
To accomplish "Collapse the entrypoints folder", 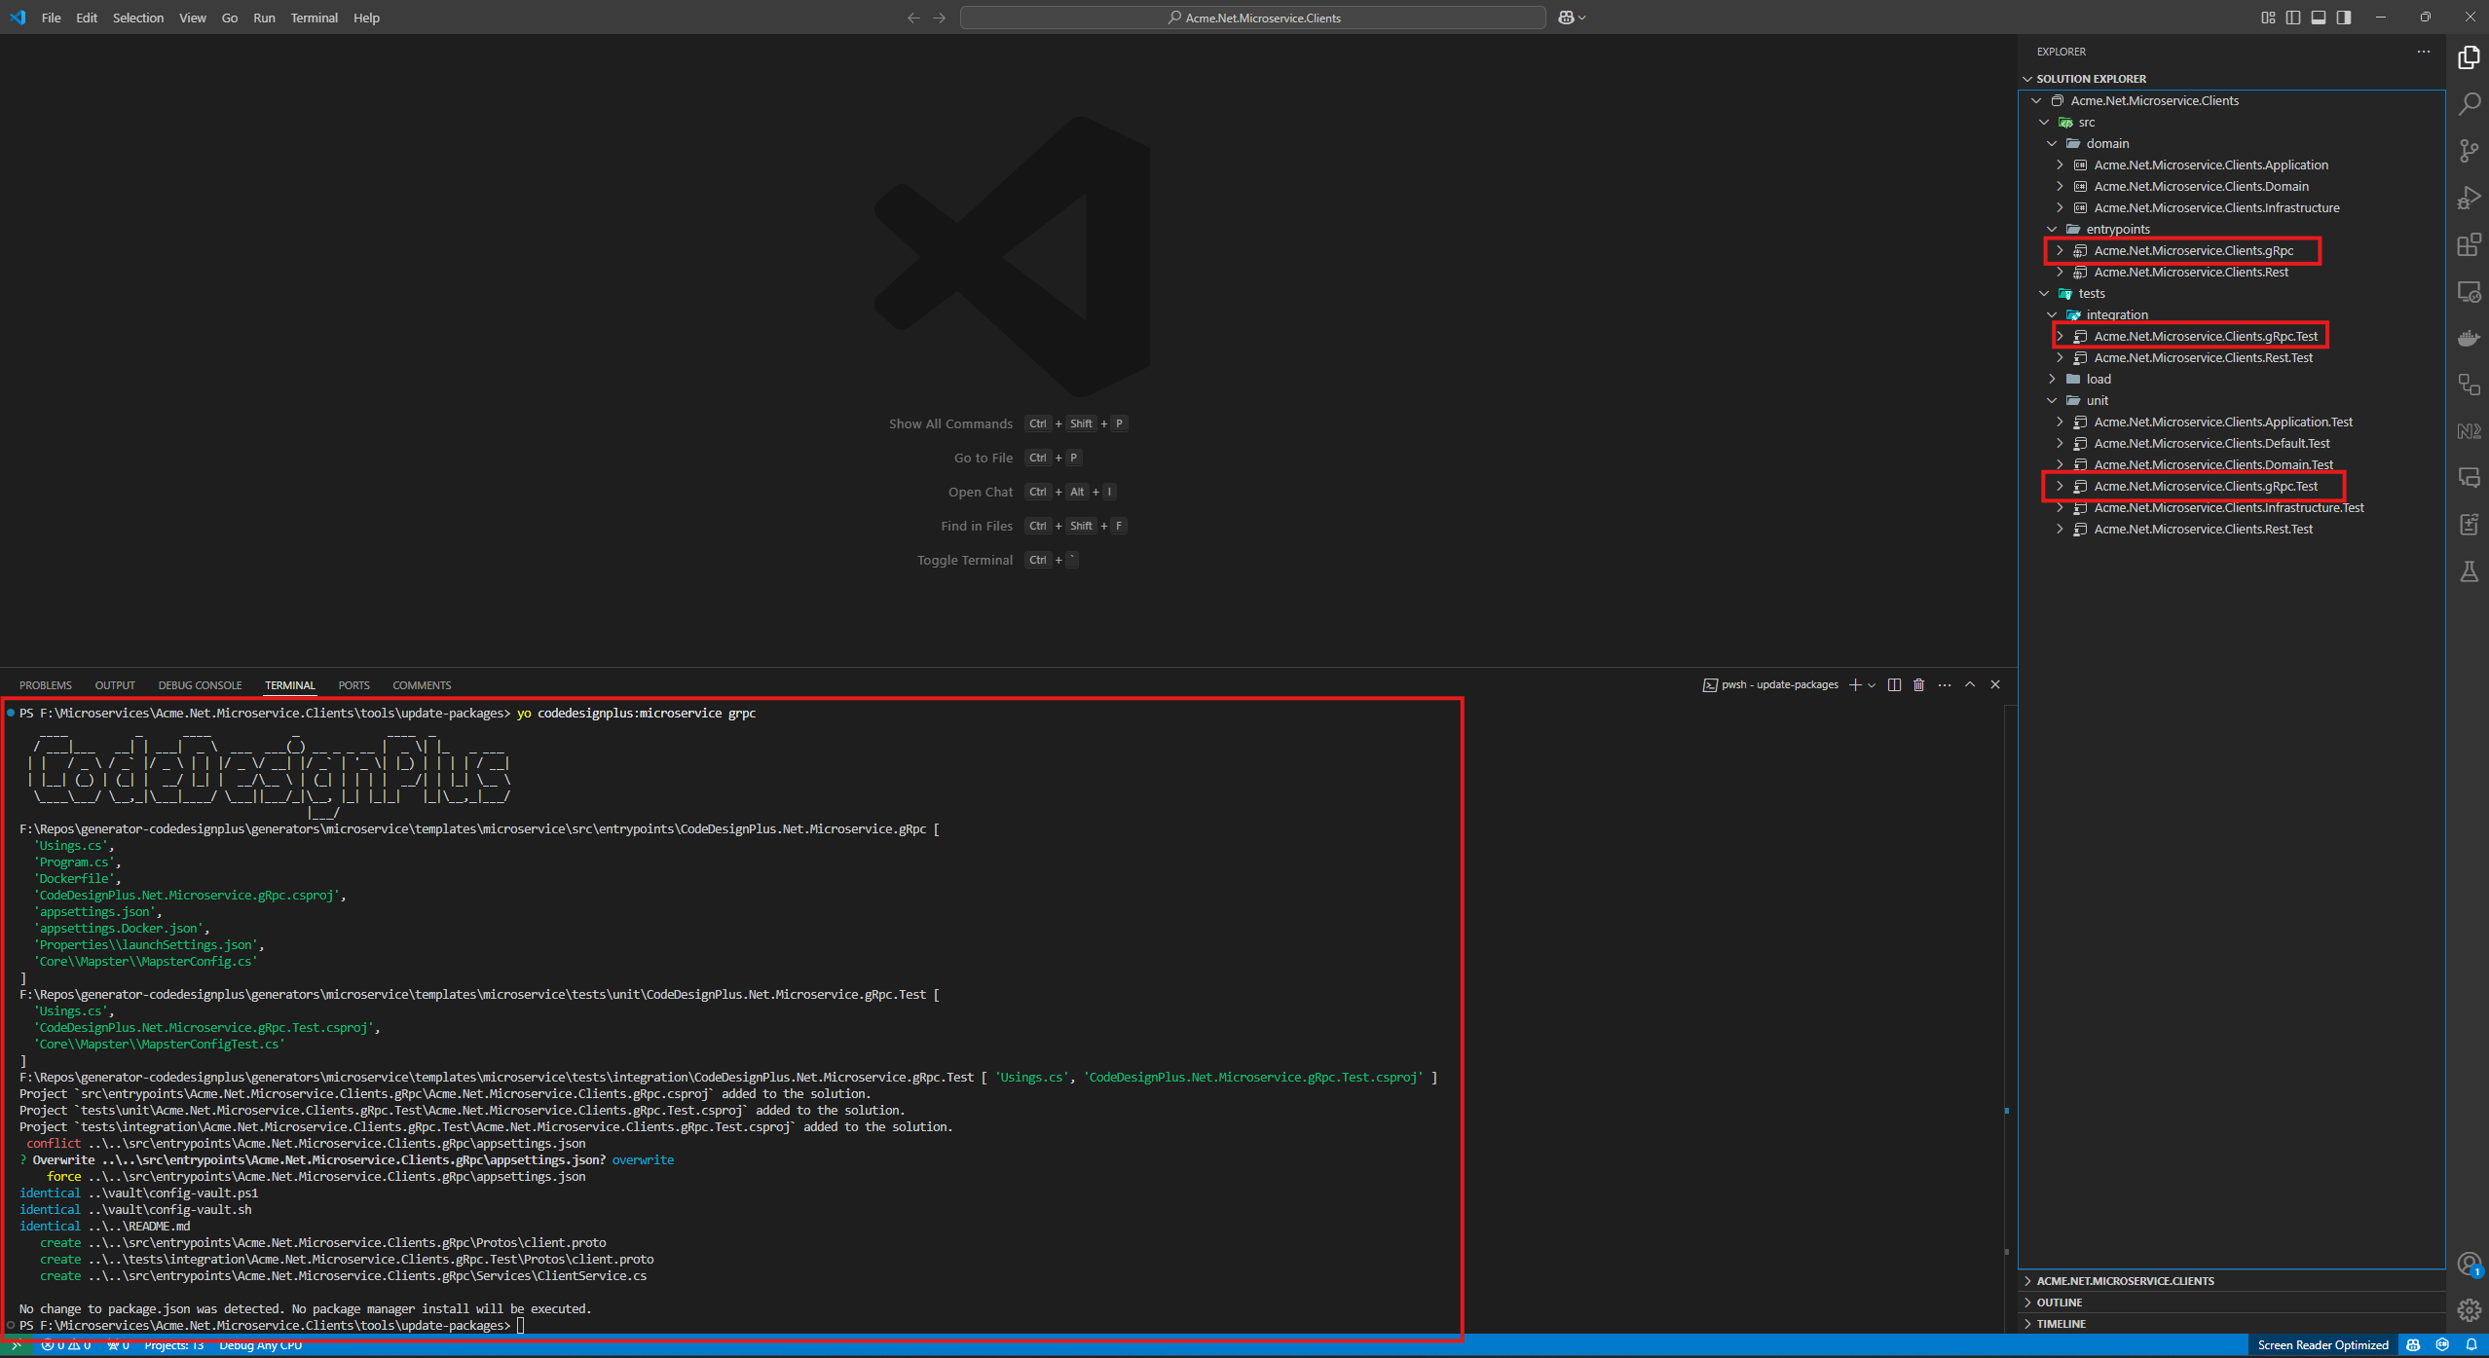I will (x=2052, y=229).
